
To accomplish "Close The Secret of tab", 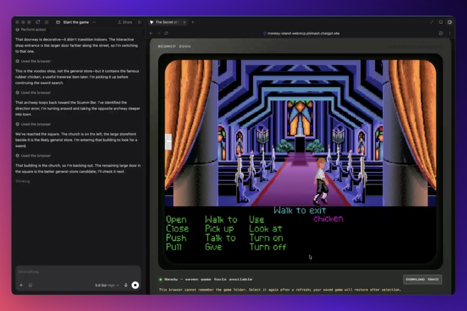I will (184, 22).
